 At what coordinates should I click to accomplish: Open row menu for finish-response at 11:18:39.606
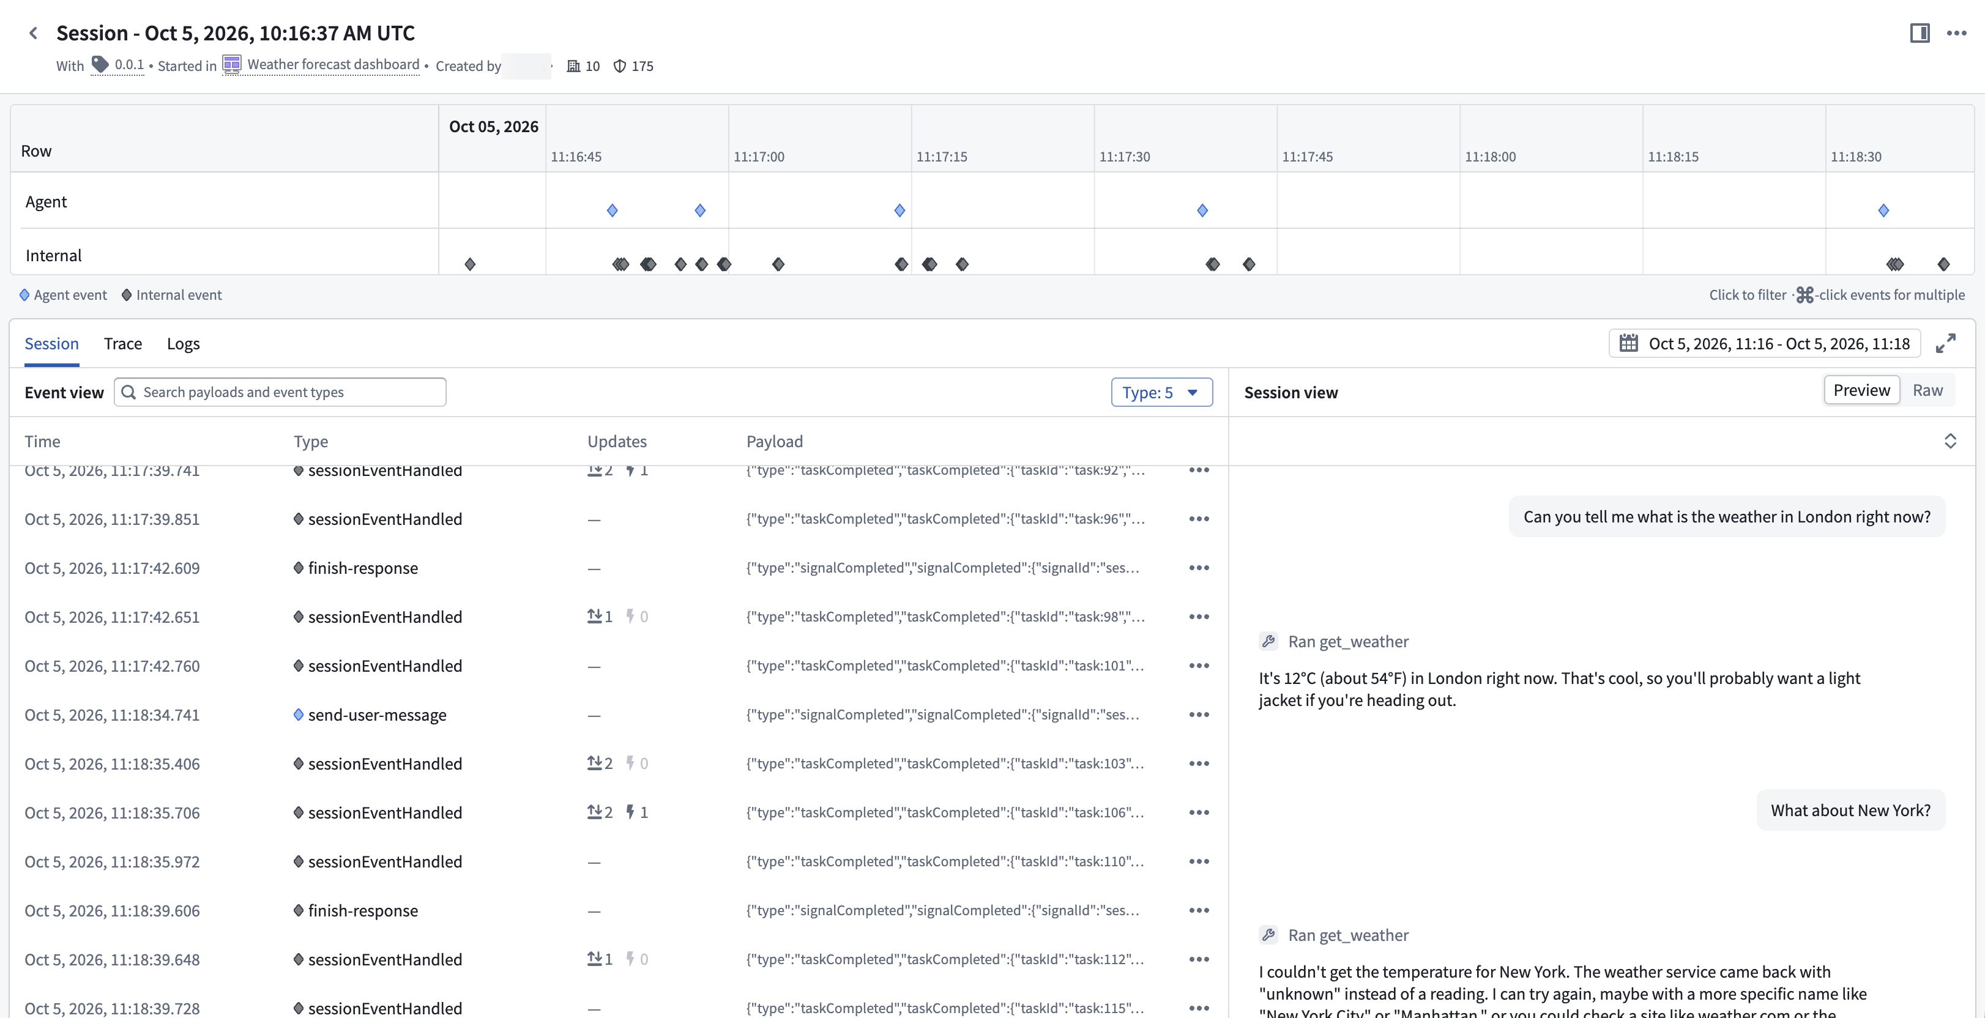(1199, 910)
